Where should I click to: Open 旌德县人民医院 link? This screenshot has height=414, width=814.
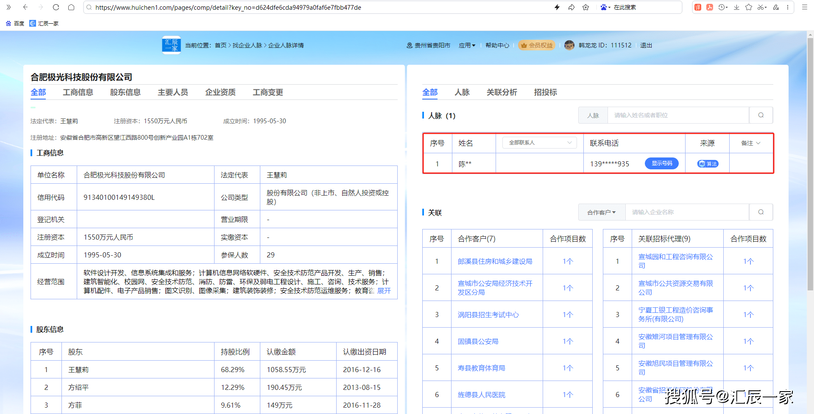pos(482,395)
